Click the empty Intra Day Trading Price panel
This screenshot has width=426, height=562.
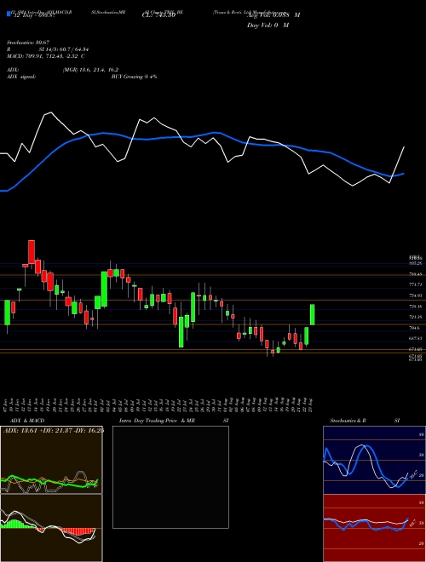click(x=170, y=477)
